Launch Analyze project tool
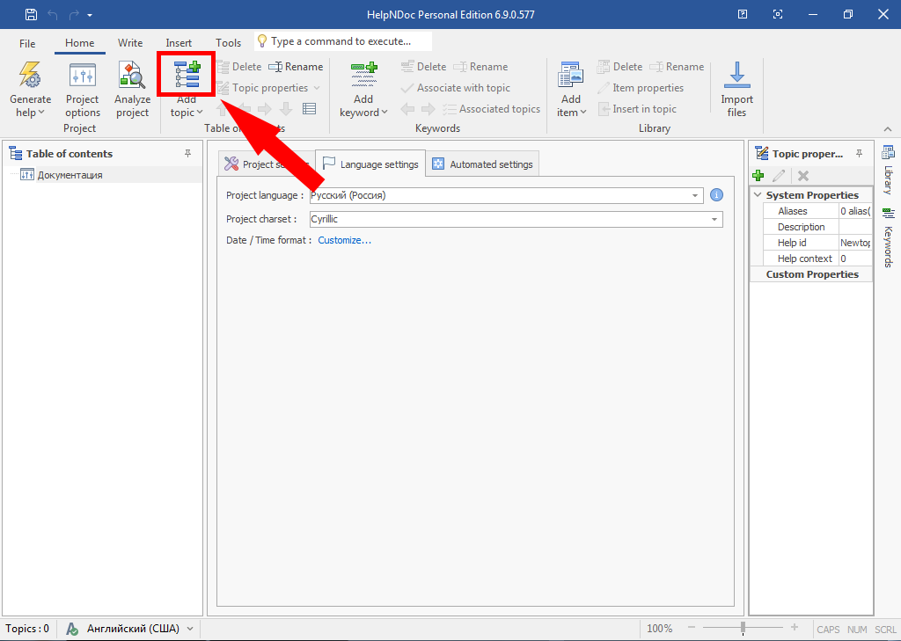 point(132,91)
